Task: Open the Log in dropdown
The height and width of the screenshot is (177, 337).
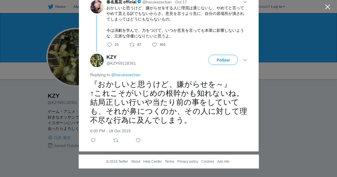Action: point(278,7)
